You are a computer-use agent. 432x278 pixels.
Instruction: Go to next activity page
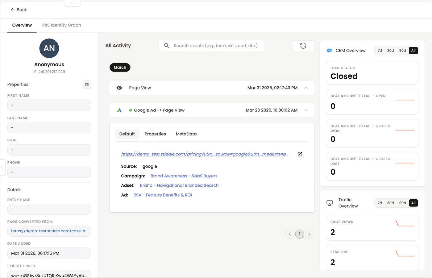(x=309, y=234)
